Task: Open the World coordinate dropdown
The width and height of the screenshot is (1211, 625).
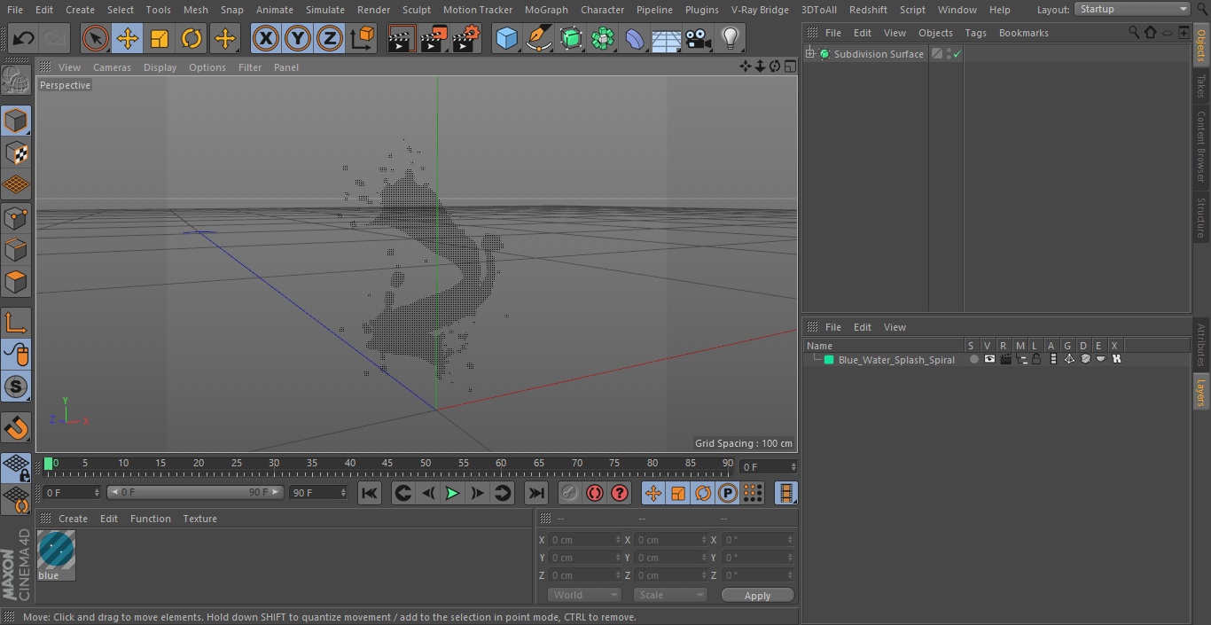Action: click(584, 595)
